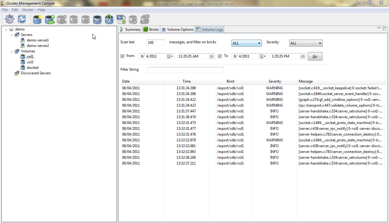
Task: Click the Filter String input field
Action: click(x=186, y=70)
